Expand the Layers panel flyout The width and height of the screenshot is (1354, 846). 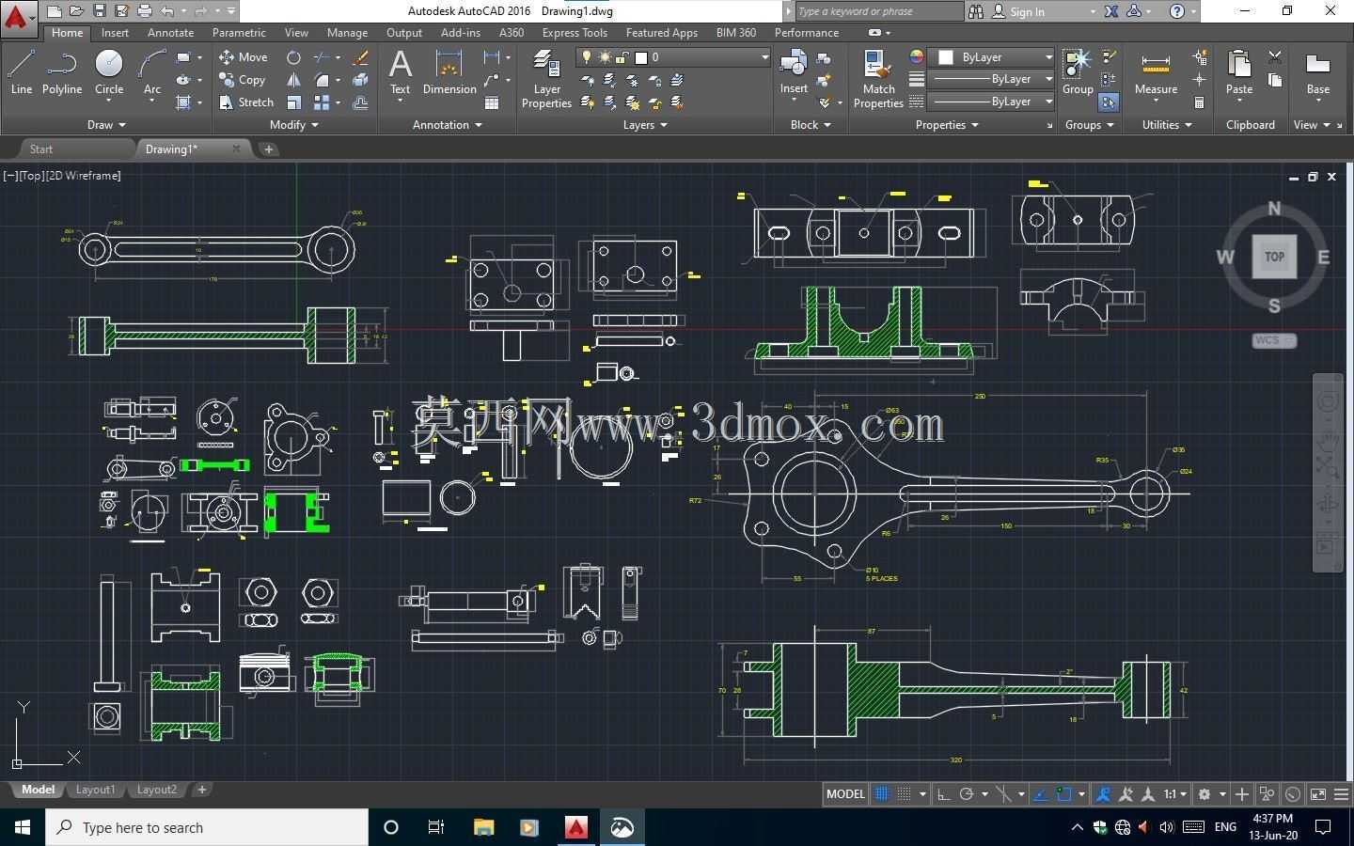pyautogui.click(x=644, y=125)
